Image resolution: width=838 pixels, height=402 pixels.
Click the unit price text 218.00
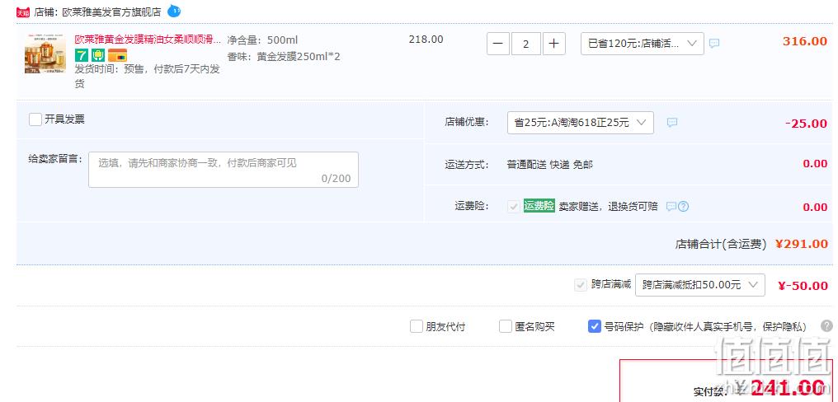click(x=426, y=40)
